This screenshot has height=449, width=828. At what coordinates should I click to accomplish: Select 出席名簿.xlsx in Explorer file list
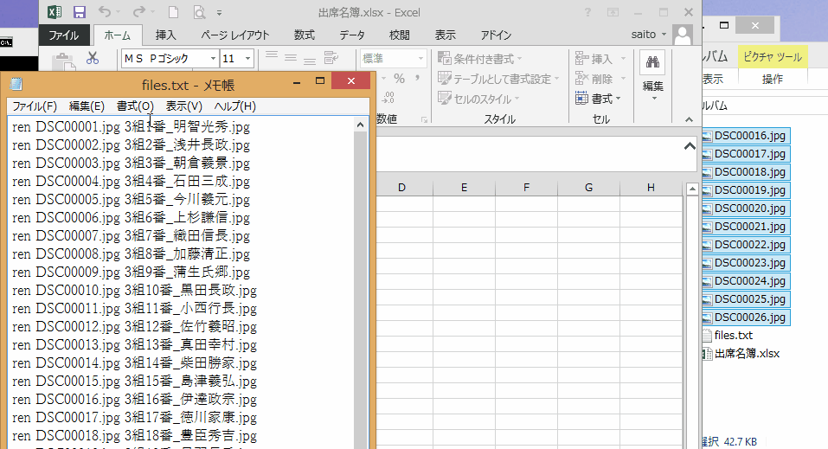click(747, 353)
